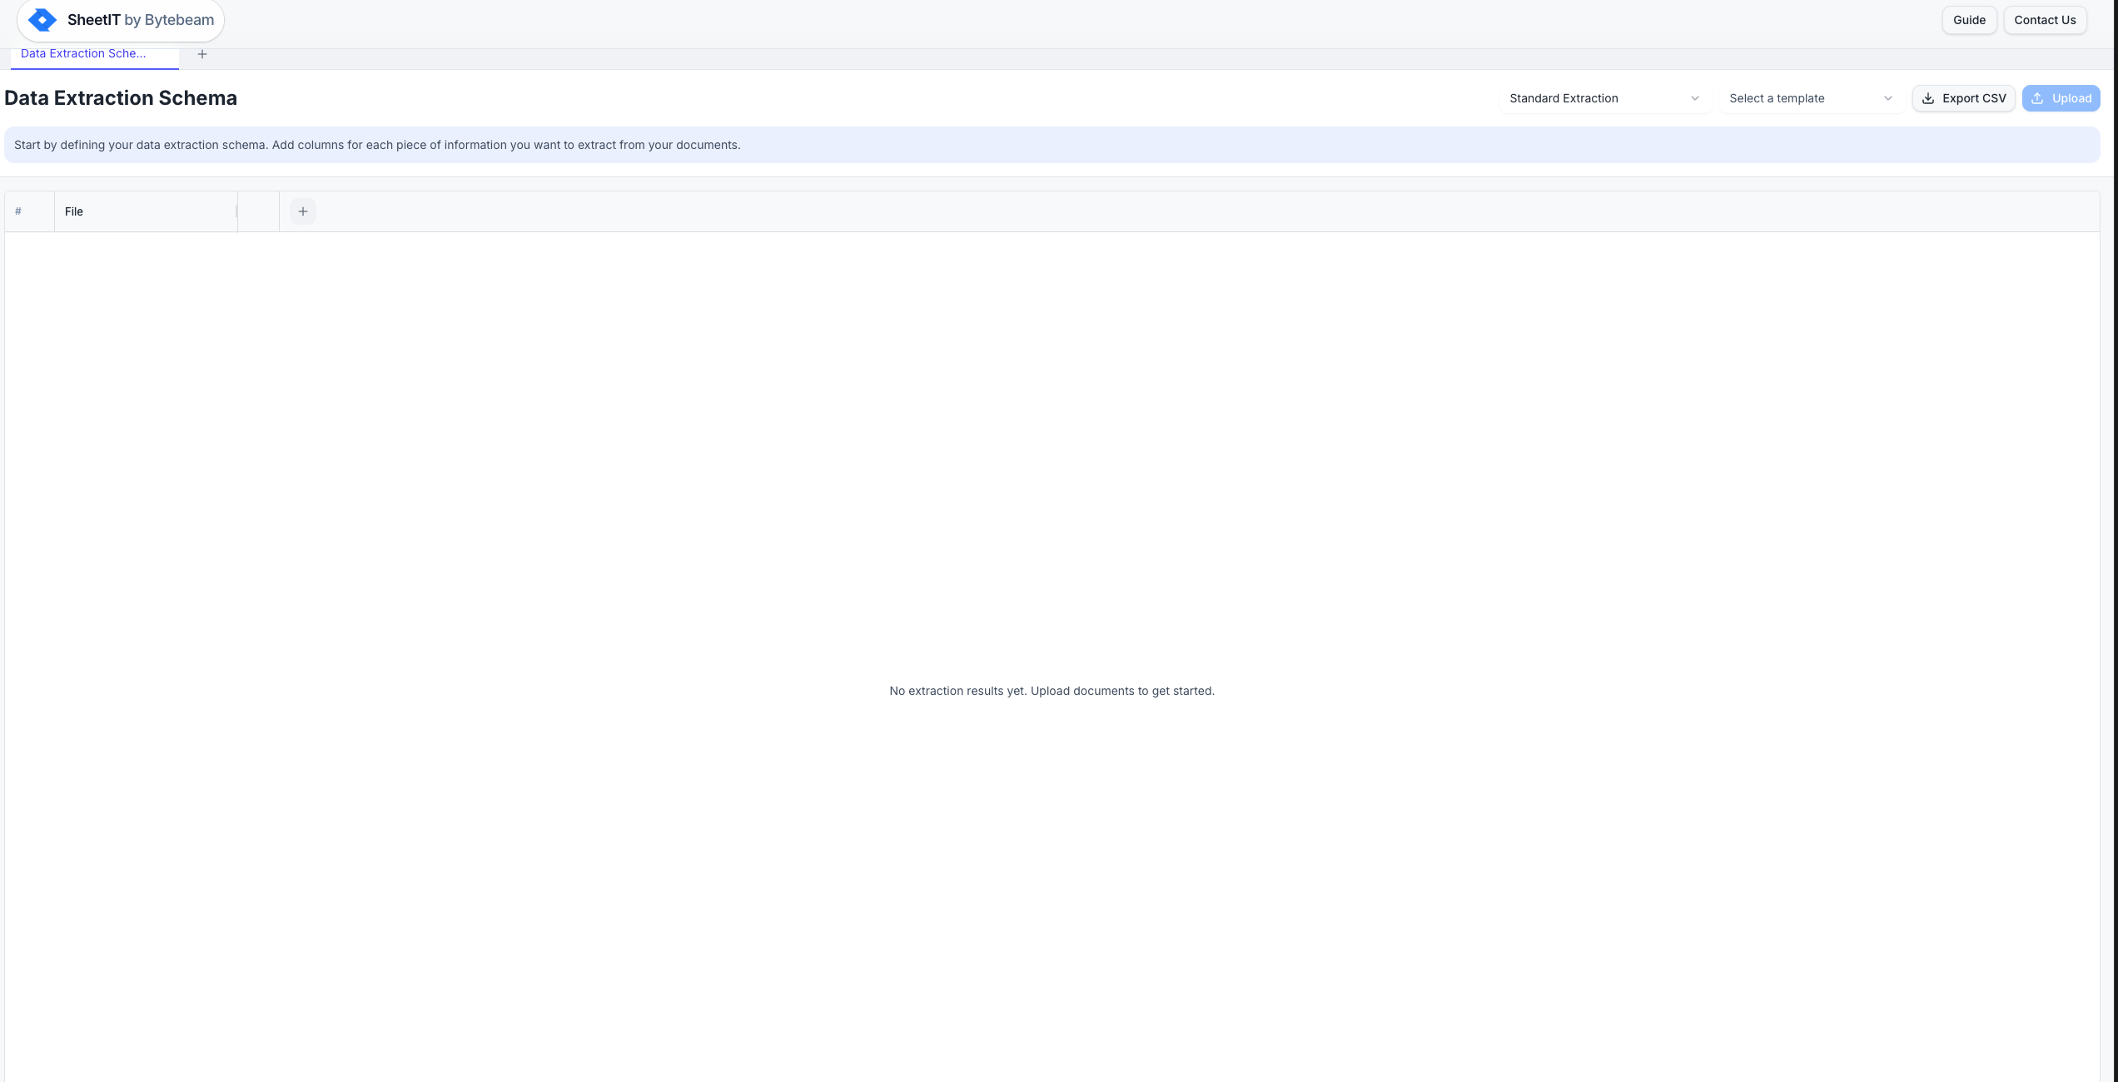Click chevron arrow beside Select a template
Viewport: 2118px width, 1082px height.
tap(1888, 98)
